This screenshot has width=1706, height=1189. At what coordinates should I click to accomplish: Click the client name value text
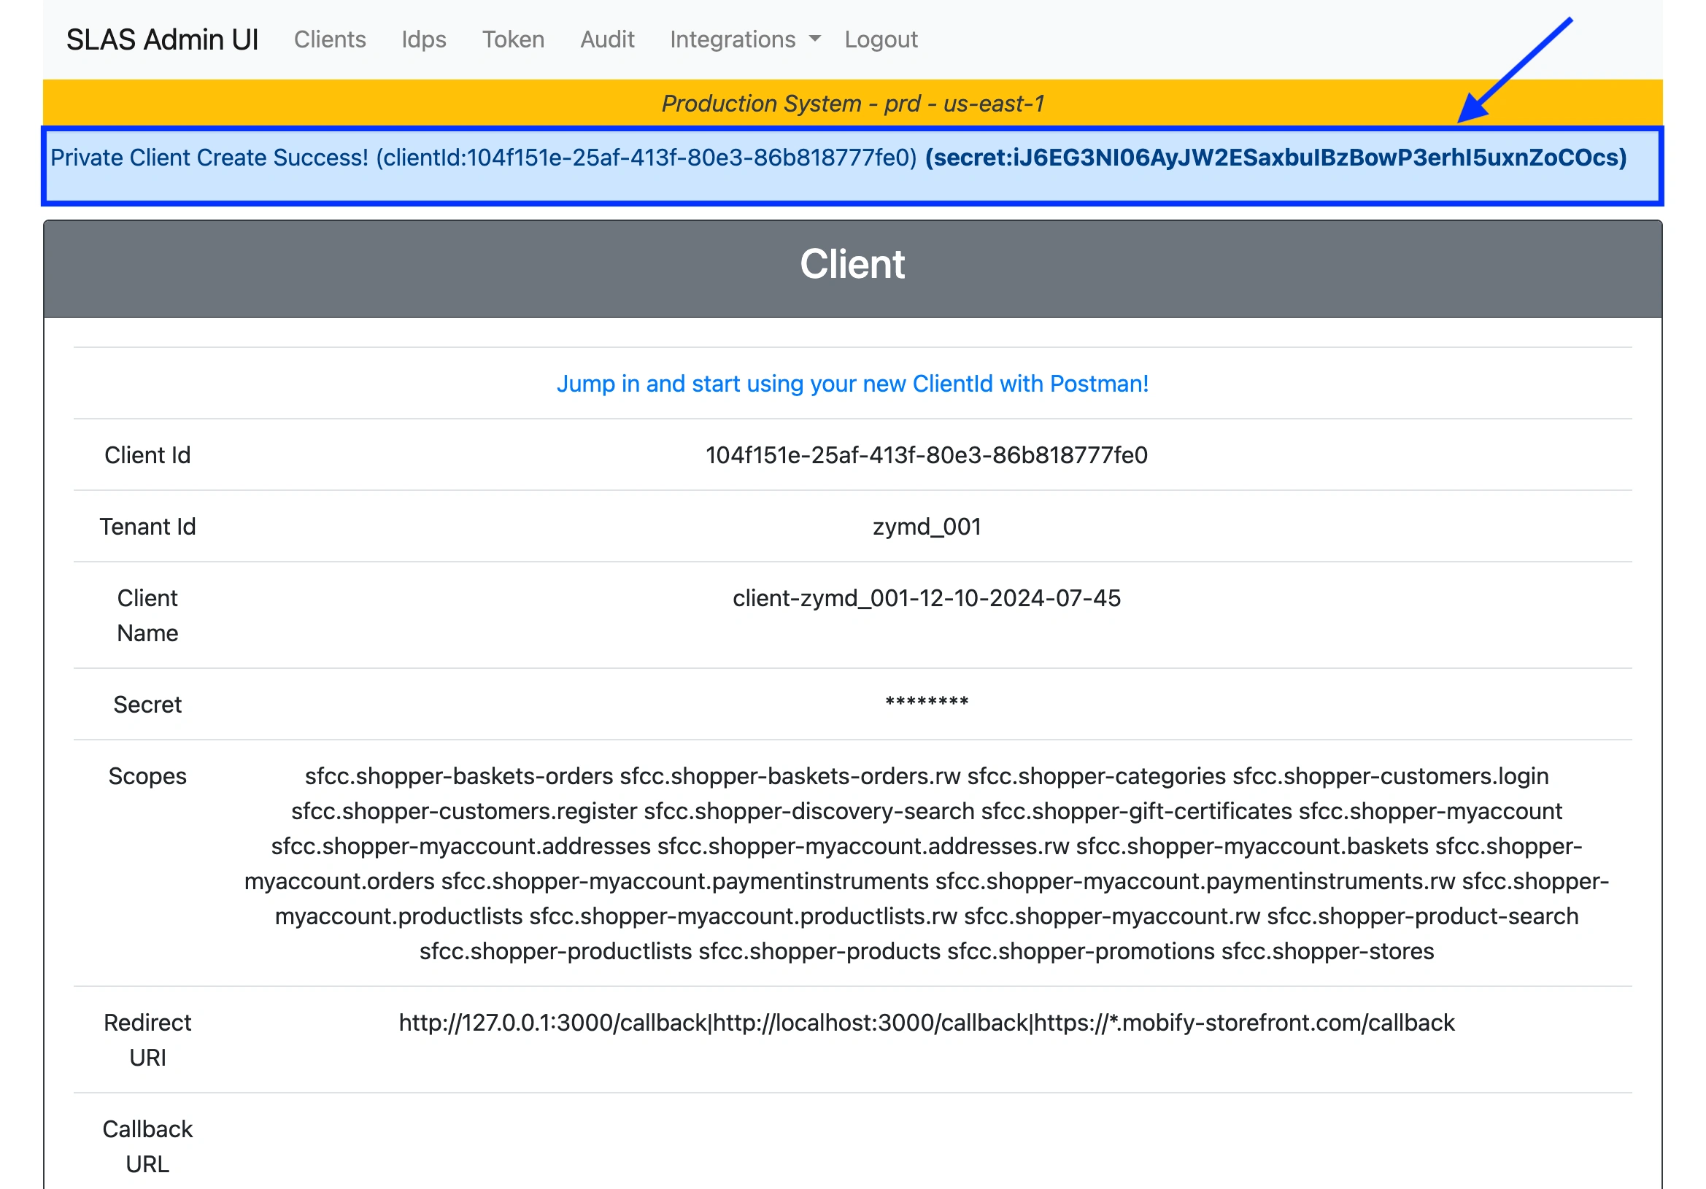click(x=926, y=598)
